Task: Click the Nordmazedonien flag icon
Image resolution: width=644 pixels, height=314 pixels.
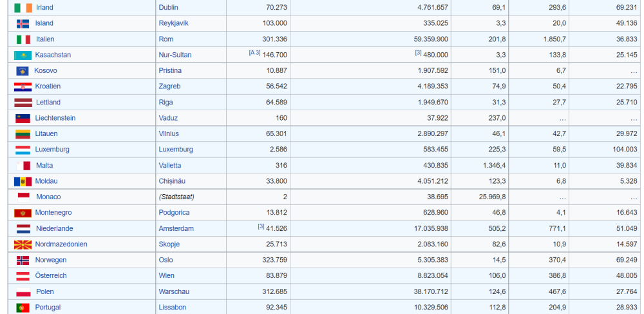Action: click(23, 245)
